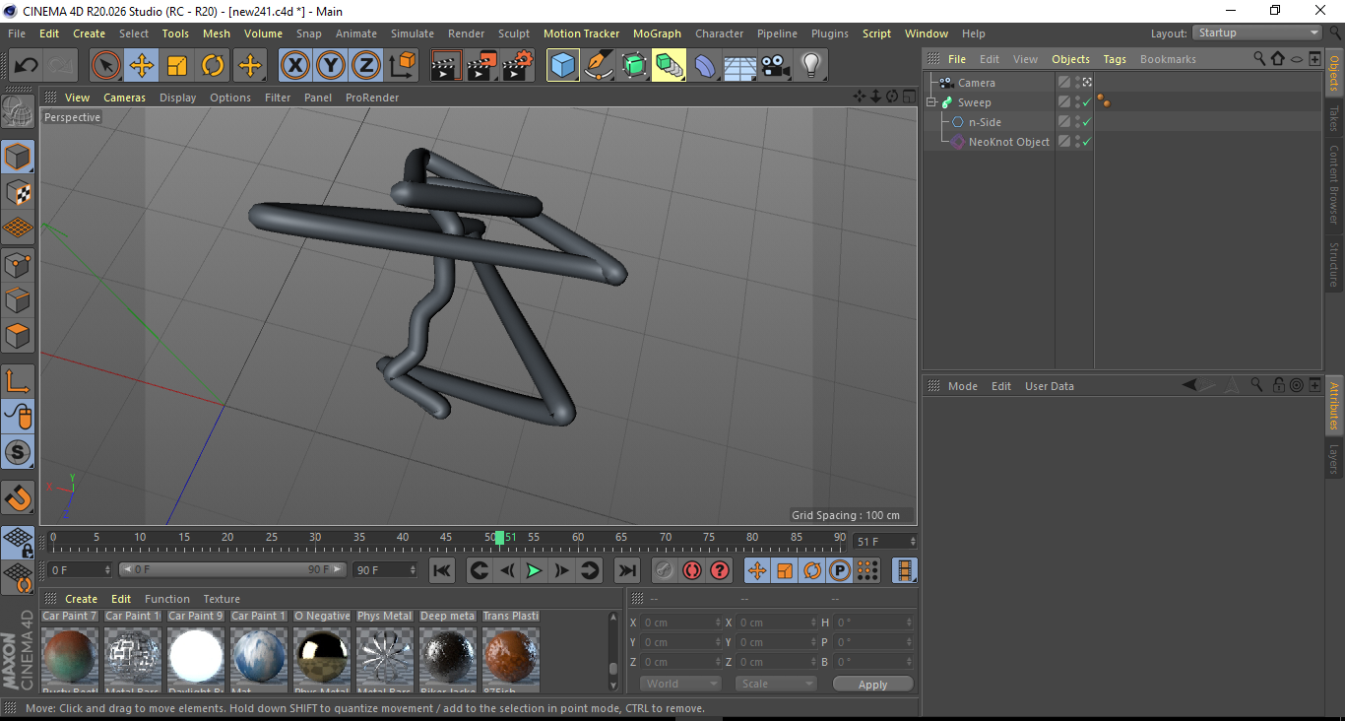Enable Edges mode
Viewport: 1345px width, 721px height.
click(18, 299)
